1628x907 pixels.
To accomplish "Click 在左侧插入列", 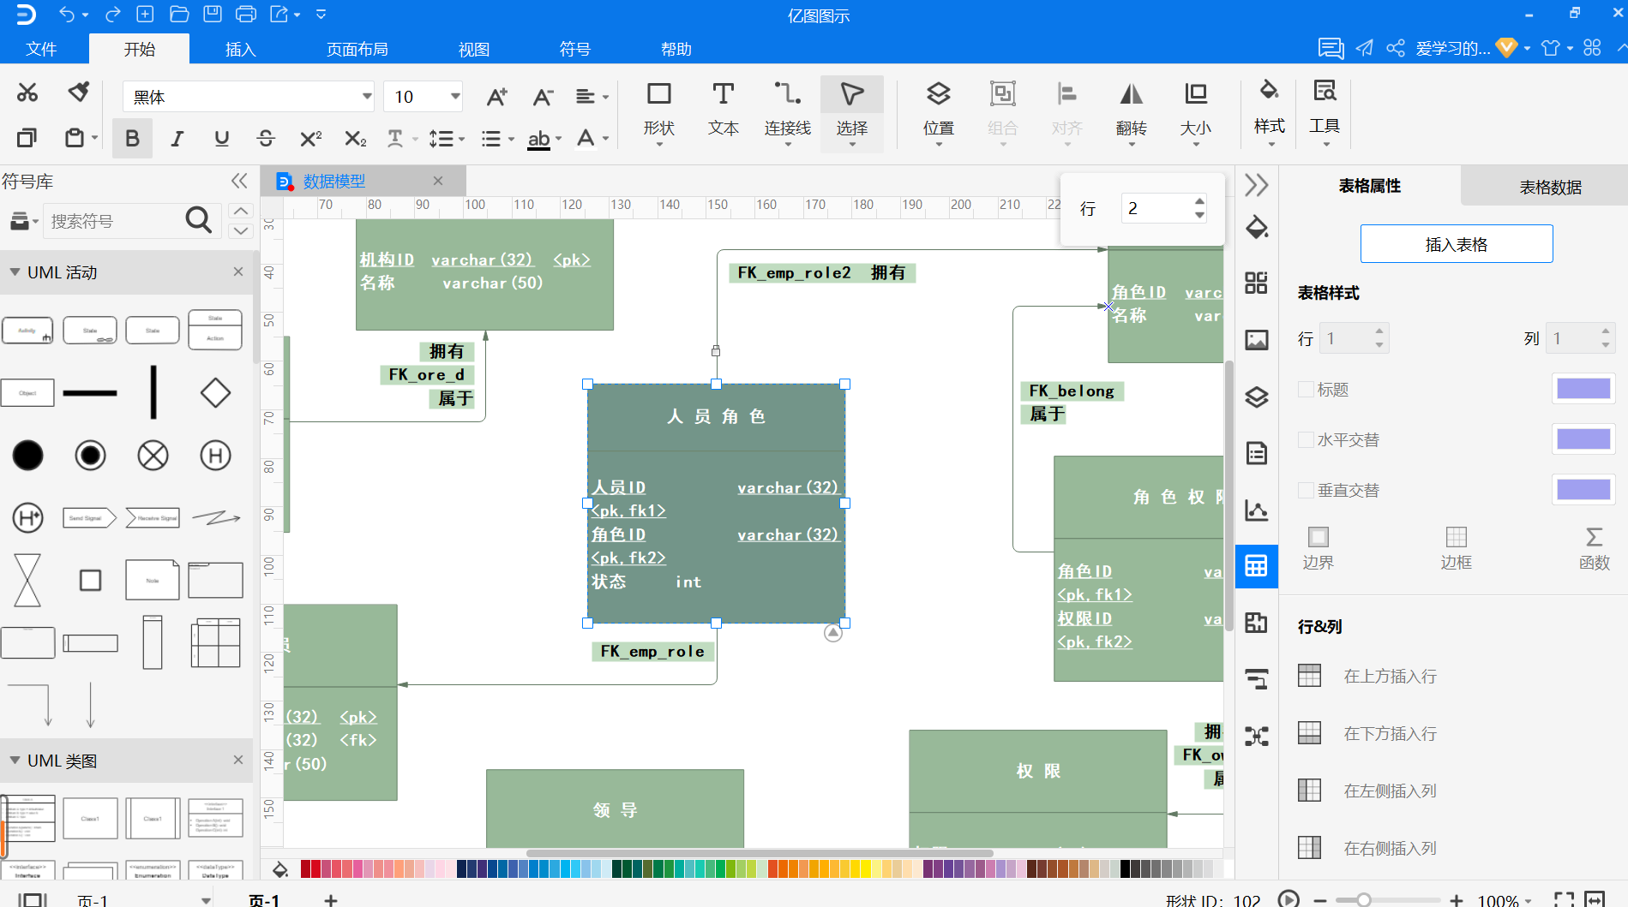I will pyautogui.click(x=1367, y=791).
